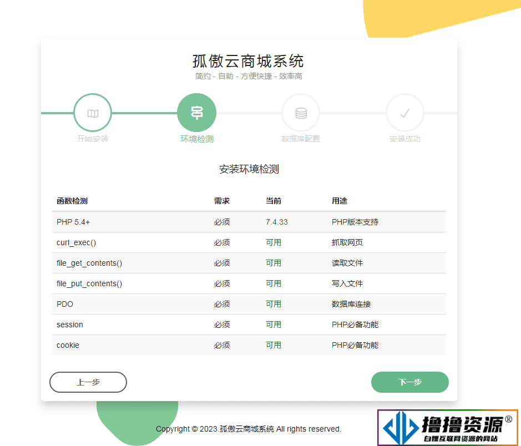The width and height of the screenshot is (521, 446).
Task: Click PHP必备功能 in the session row
Action: point(355,325)
